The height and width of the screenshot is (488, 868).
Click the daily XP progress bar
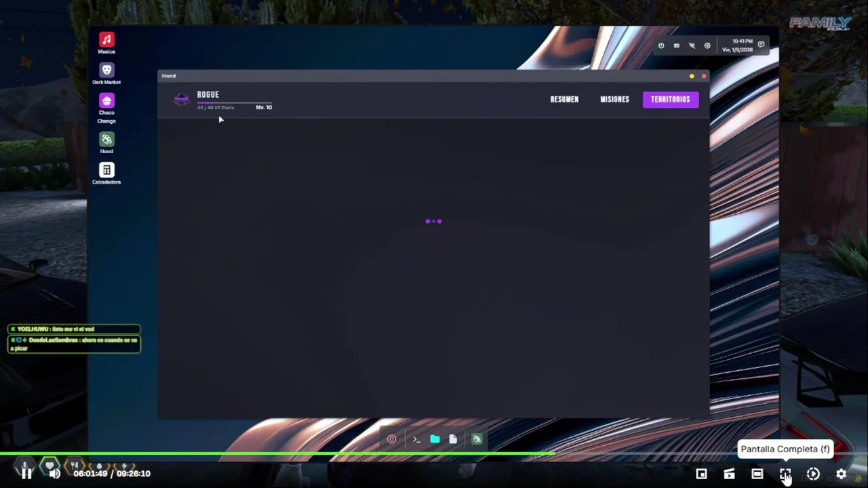[235, 102]
